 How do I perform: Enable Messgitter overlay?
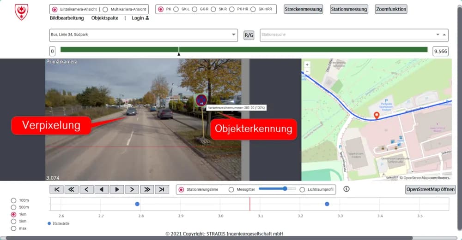point(231,189)
